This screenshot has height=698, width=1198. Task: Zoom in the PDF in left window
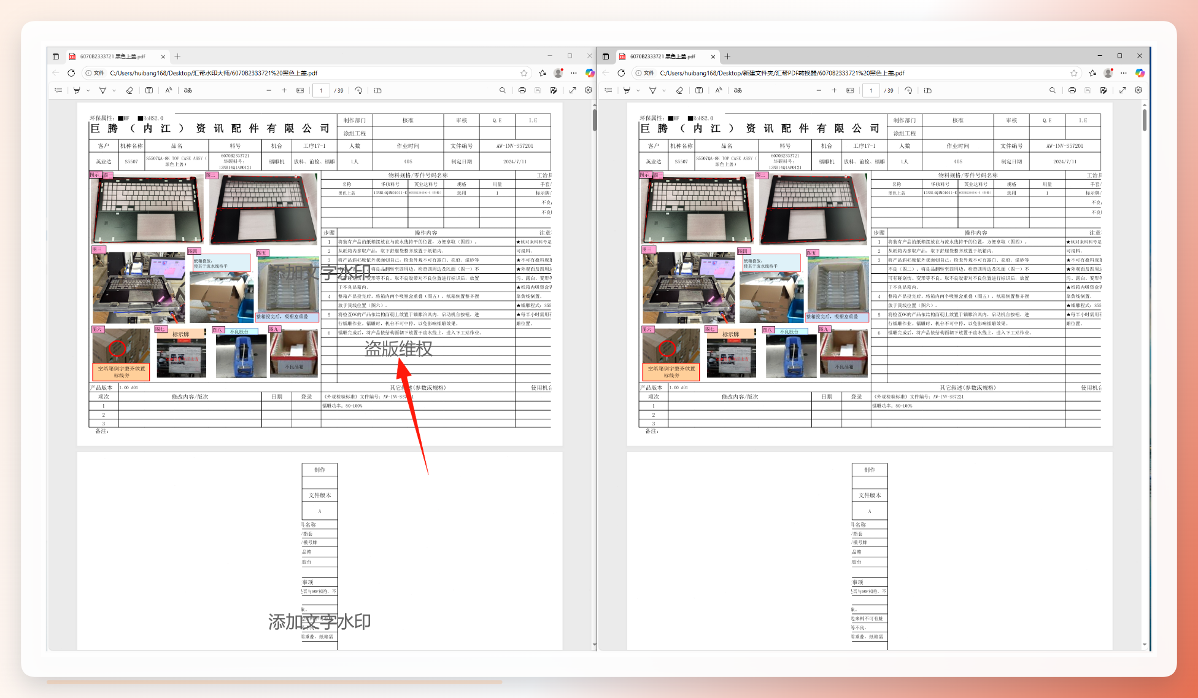tap(284, 90)
